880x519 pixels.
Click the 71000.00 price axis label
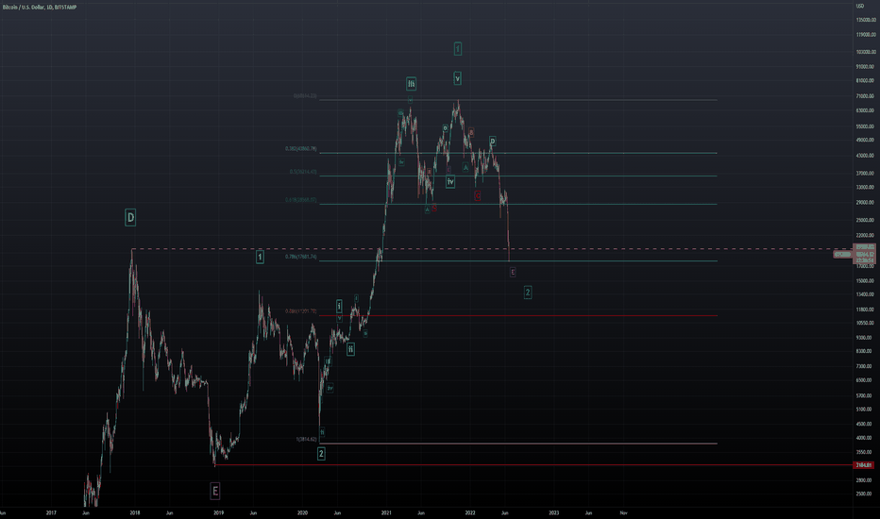point(865,96)
